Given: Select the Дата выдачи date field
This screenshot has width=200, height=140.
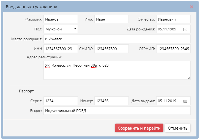Looking at the screenshot, I should pos(169,101).
